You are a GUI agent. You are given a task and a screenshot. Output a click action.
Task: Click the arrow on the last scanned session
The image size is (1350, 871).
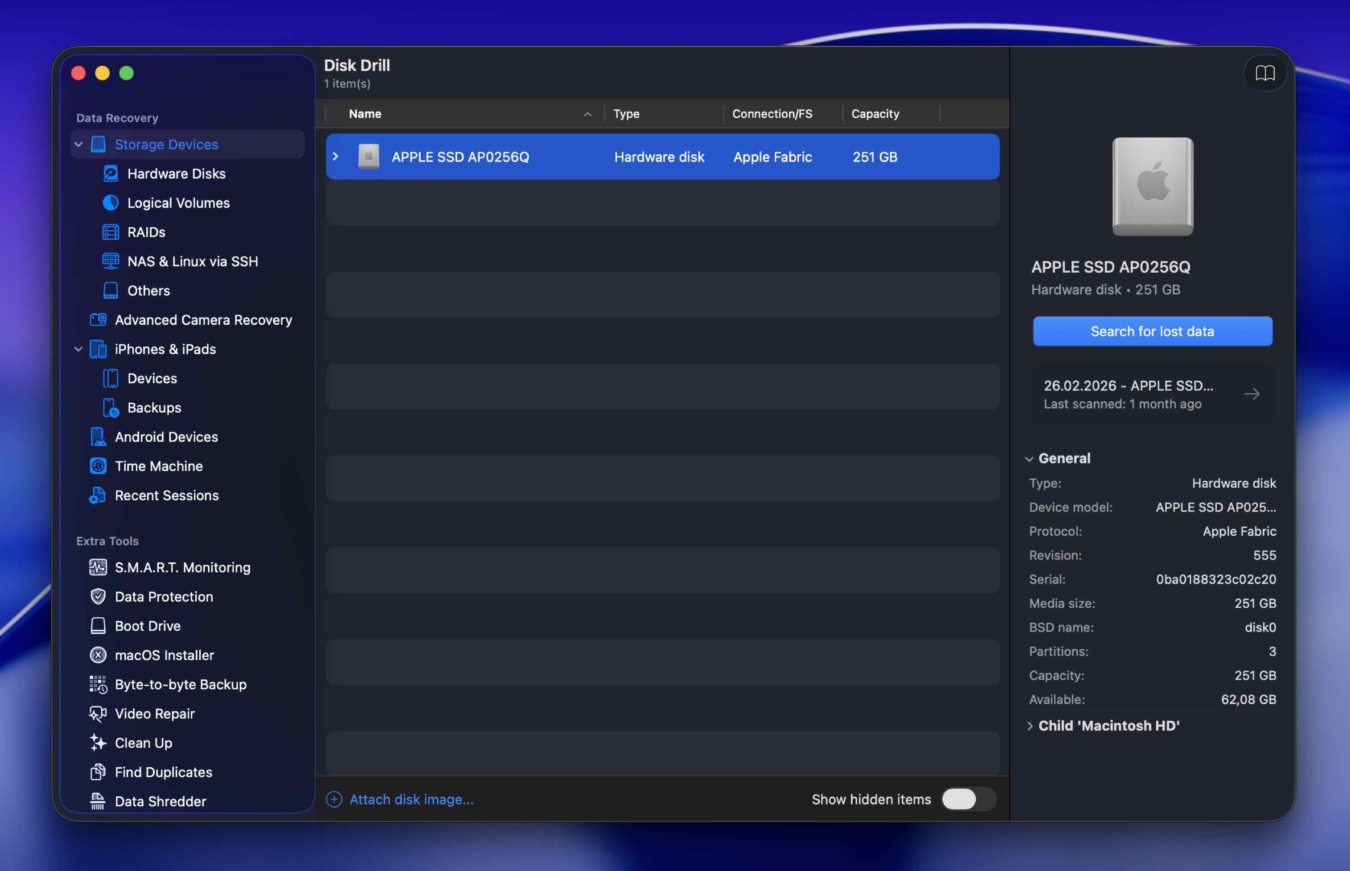[1252, 394]
